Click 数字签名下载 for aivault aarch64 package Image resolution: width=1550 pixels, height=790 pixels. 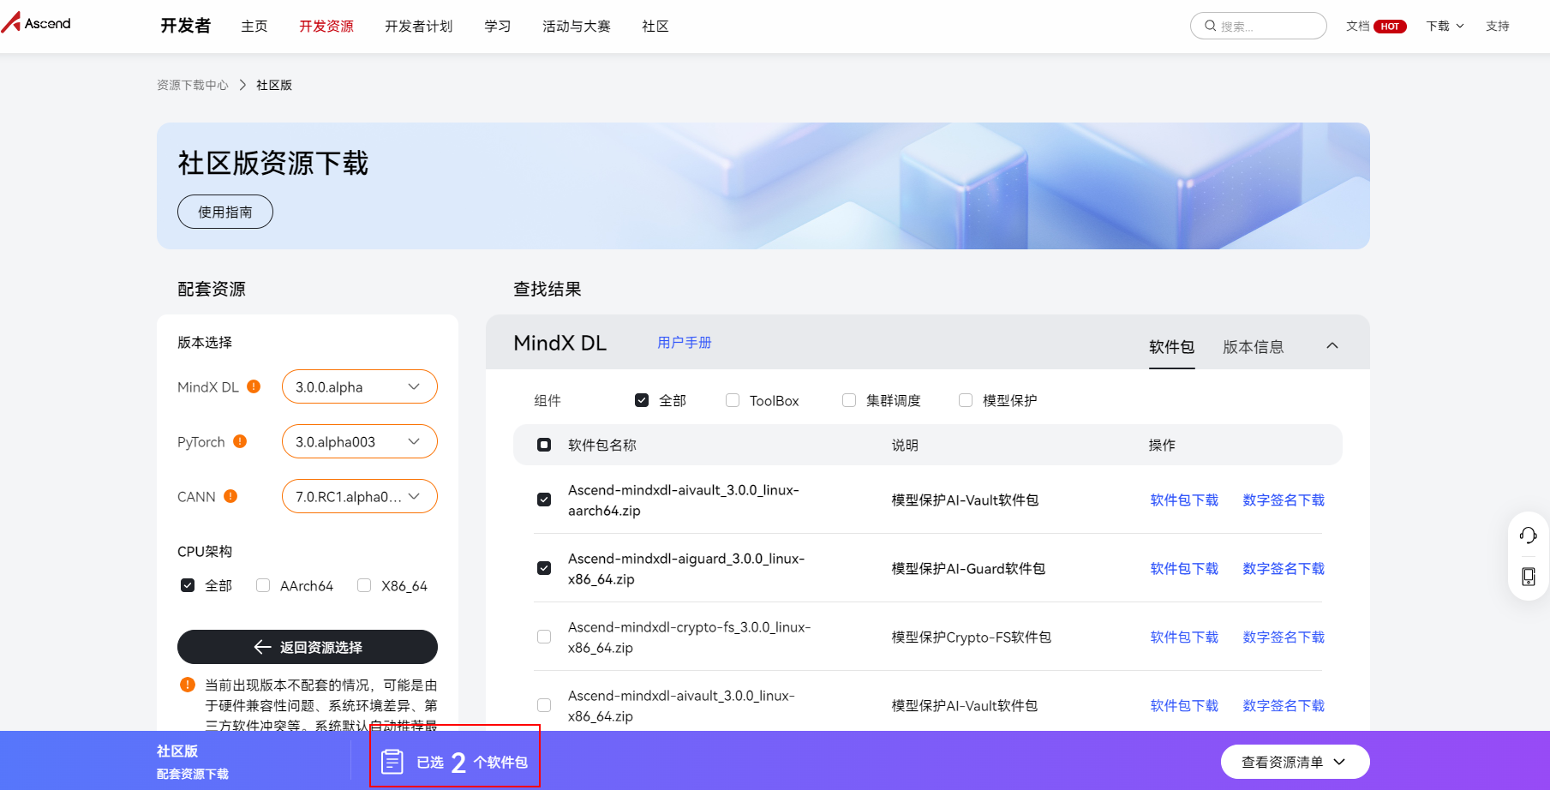tap(1284, 500)
